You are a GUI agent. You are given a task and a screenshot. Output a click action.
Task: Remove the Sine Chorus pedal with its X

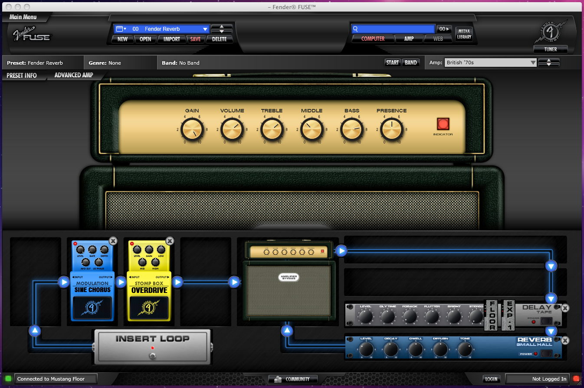pos(113,241)
